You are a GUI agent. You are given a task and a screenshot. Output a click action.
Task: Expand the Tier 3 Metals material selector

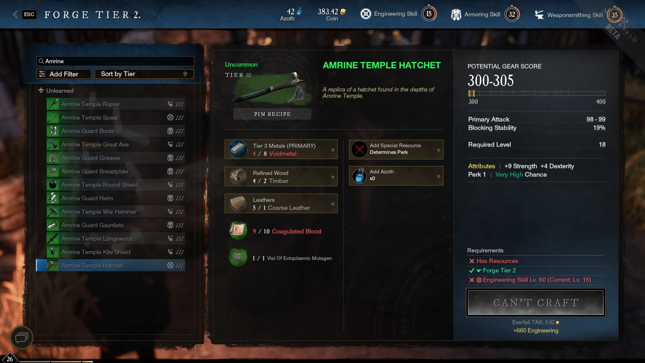(281, 149)
